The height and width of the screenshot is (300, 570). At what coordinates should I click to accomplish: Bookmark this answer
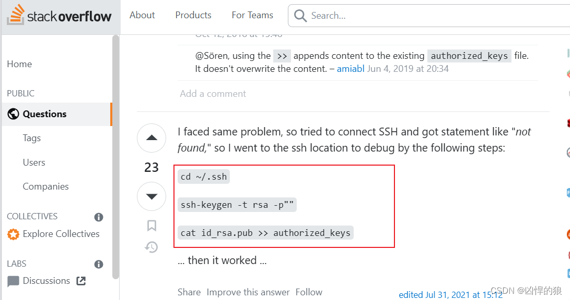(x=152, y=225)
